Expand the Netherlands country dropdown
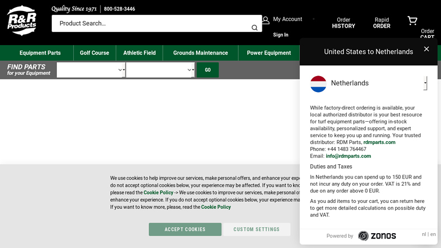 tap(425, 83)
